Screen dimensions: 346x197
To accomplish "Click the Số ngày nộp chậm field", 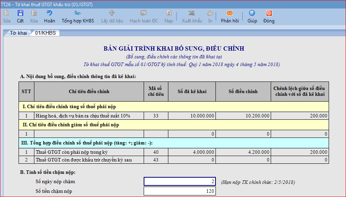I will (x=180, y=182).
